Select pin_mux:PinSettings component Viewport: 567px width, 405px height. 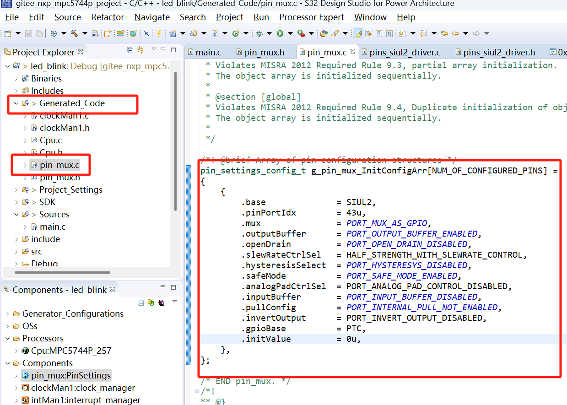66,376
